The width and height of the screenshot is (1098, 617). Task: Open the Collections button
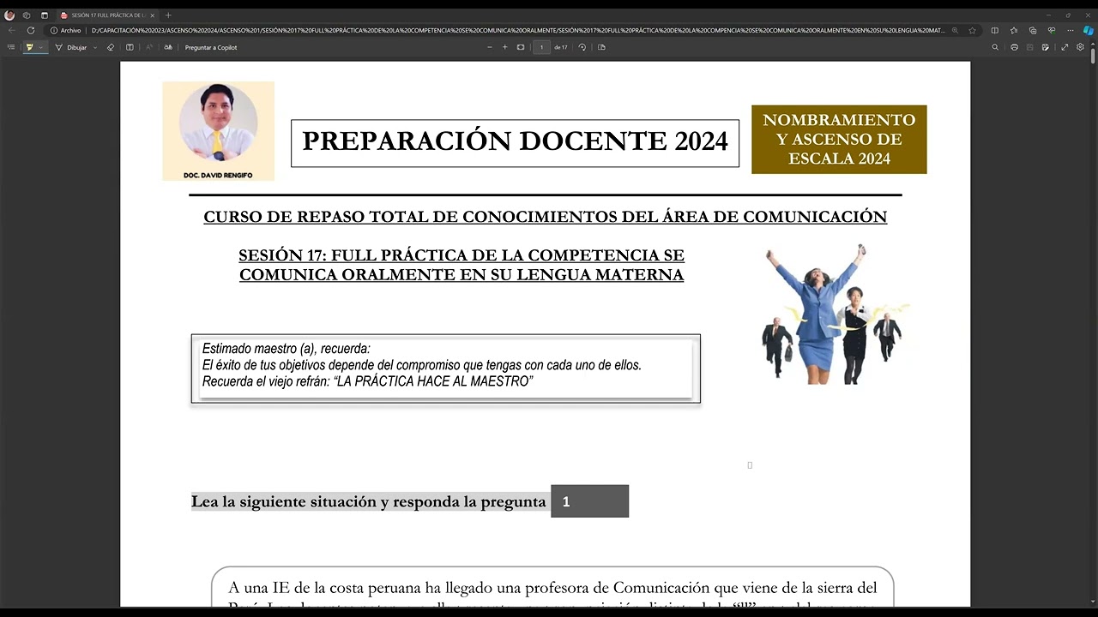[1033, 30]
